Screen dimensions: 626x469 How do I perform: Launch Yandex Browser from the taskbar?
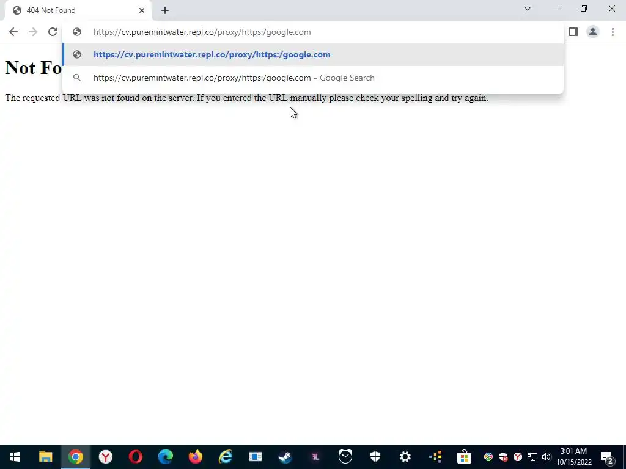[x=106, y=457]
